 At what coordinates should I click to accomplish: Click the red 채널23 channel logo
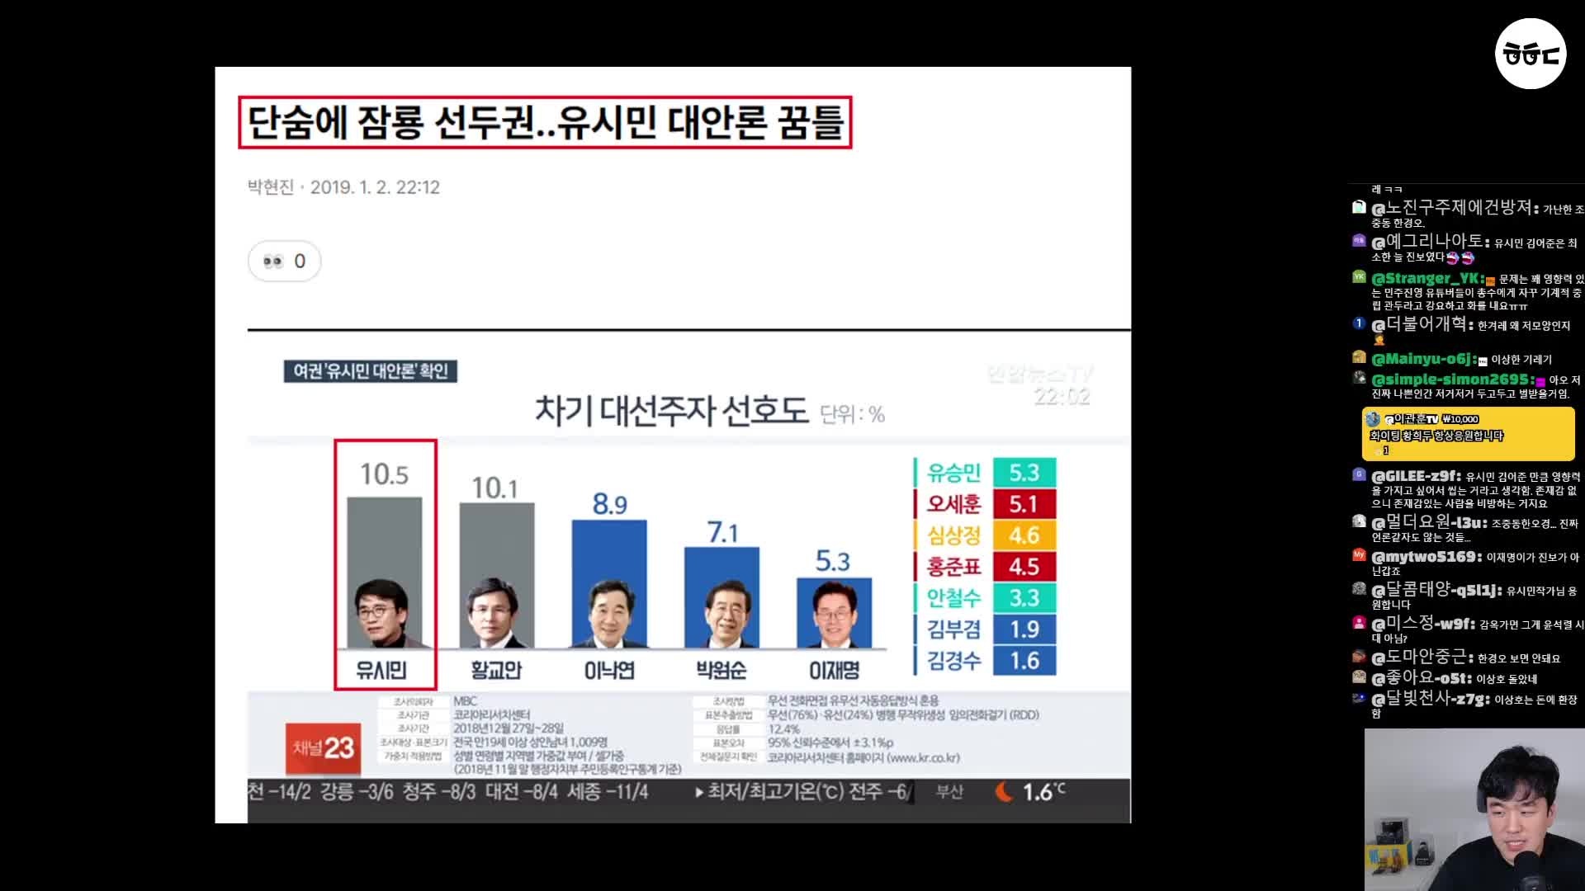[x=323, y=748]
